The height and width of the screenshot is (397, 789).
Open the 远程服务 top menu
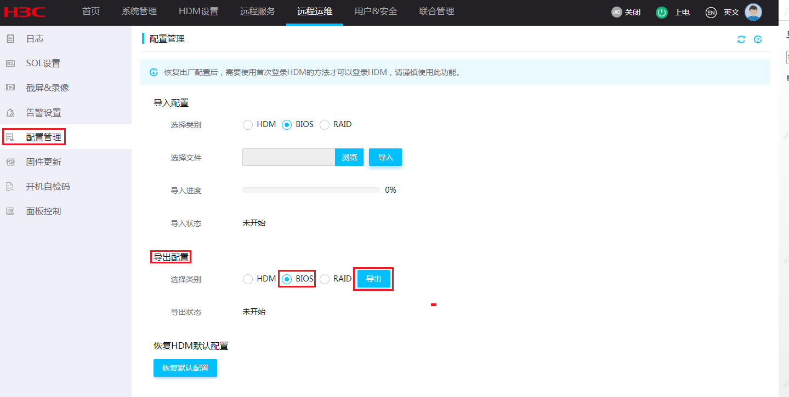click(x=258, y=11)
